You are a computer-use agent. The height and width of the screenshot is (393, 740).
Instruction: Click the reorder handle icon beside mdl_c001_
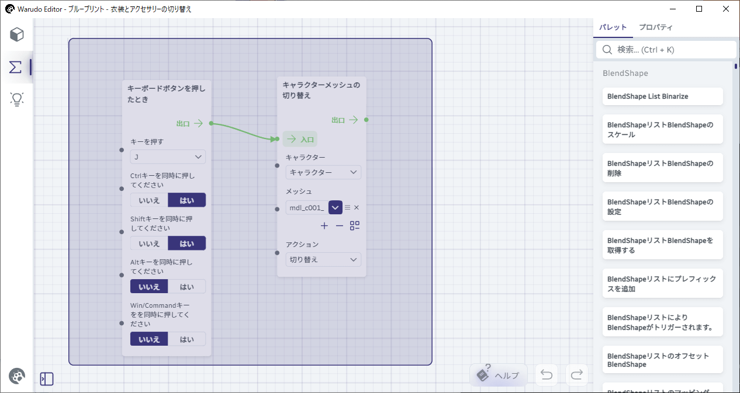coord(347,207)
